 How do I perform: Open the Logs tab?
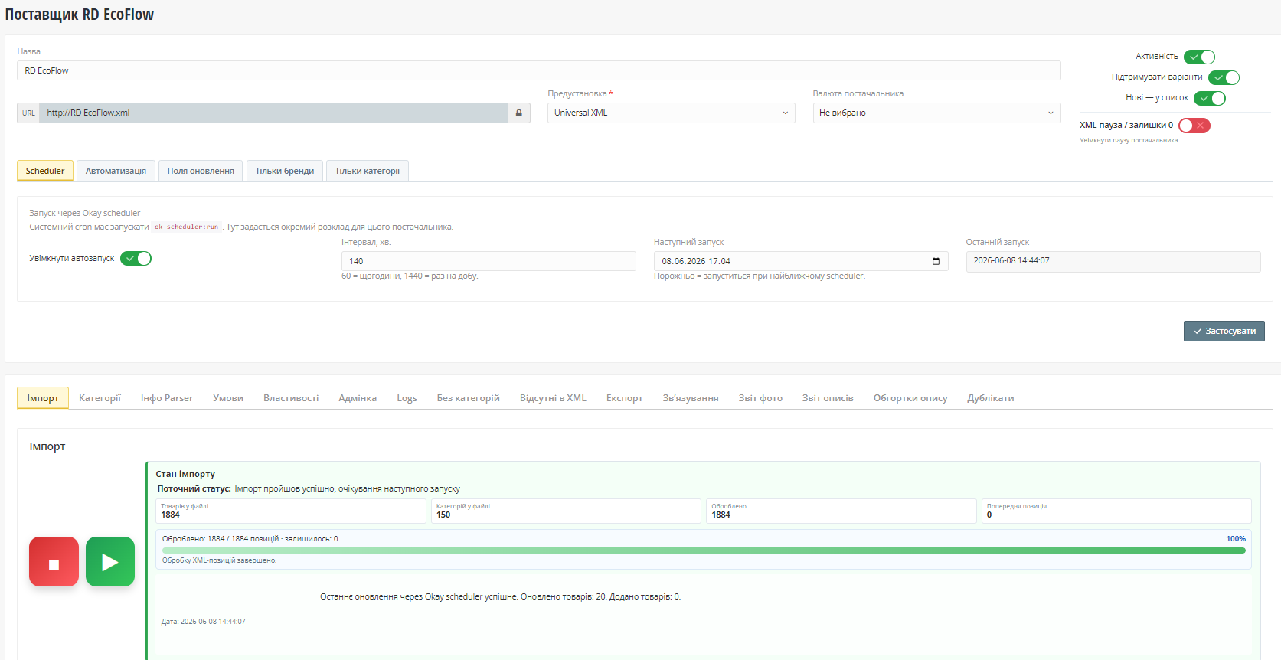coord(407,398)
